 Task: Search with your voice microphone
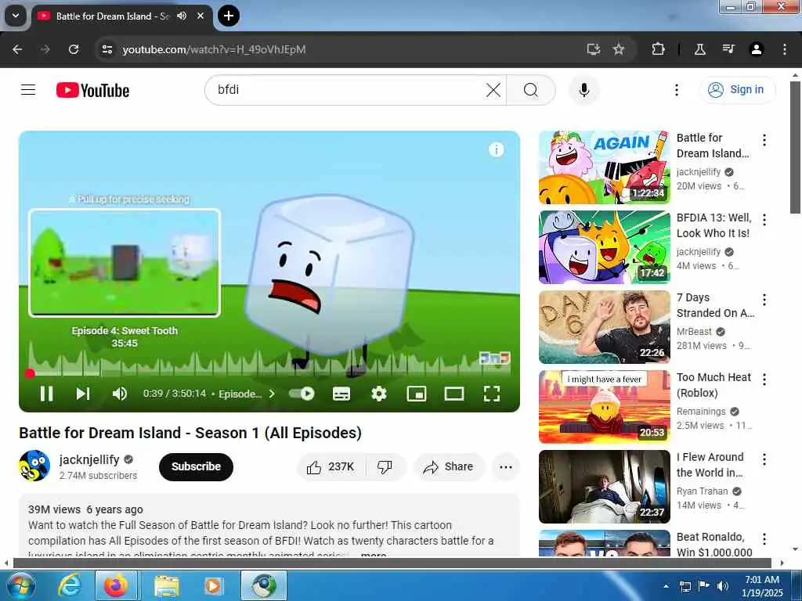point(584,90)
